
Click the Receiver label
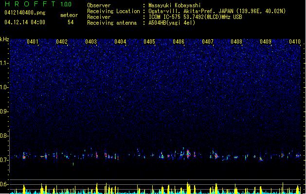pyautogui.click(x=99, y=17)
